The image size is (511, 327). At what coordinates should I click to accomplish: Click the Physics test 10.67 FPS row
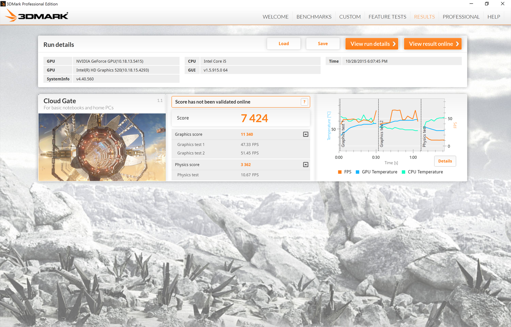tap(241, 175)
